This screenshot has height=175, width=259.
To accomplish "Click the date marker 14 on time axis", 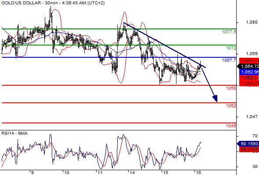I will [132, 173].
